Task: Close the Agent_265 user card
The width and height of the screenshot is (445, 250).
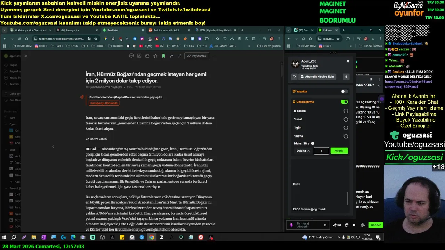Action: (348, 61)
